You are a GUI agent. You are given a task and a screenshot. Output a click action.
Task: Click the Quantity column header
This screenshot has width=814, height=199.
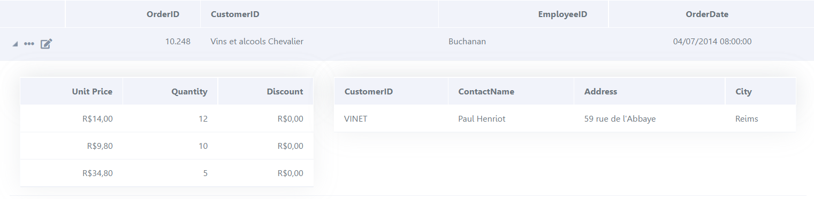point(189,92)
